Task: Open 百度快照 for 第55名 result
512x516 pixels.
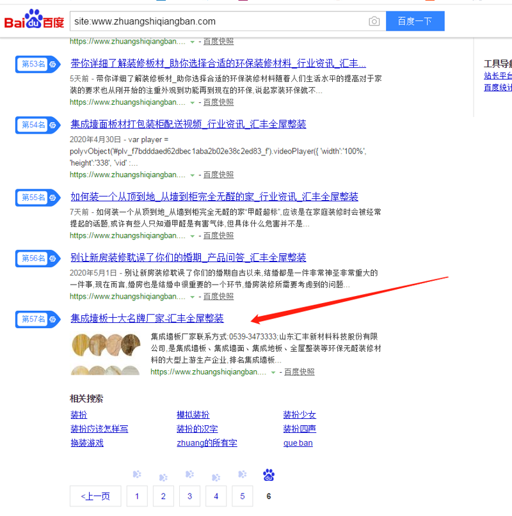Action: click(218, 236)
